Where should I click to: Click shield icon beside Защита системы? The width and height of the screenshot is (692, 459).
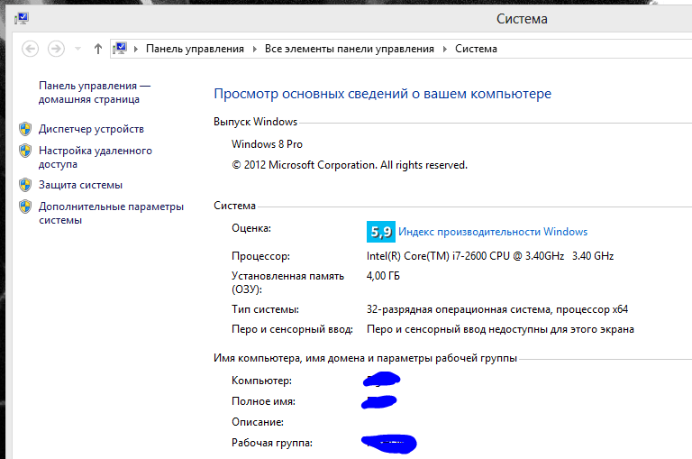tap(25, 185)
